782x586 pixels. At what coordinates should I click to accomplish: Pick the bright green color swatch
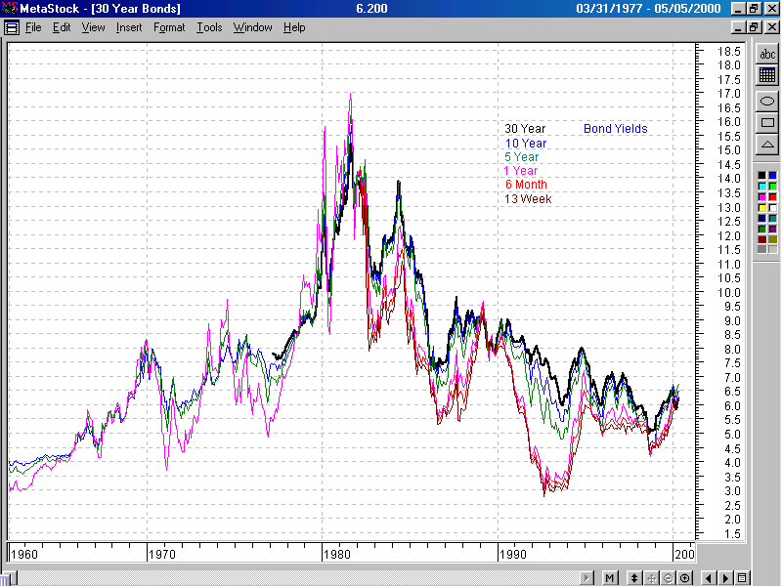pyautogui.click(x=772, y=187)
